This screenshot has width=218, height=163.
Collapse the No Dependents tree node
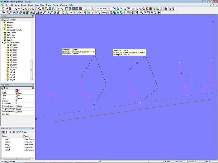pos(2,43)
